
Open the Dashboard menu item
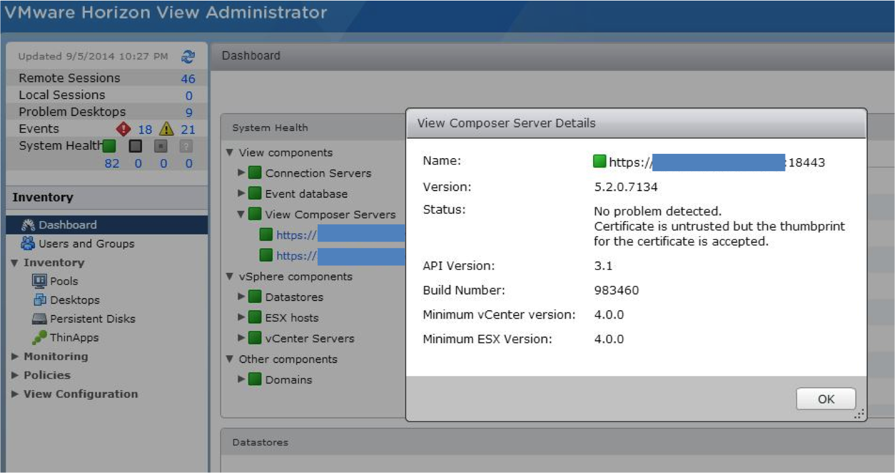[x=107, y=225]
